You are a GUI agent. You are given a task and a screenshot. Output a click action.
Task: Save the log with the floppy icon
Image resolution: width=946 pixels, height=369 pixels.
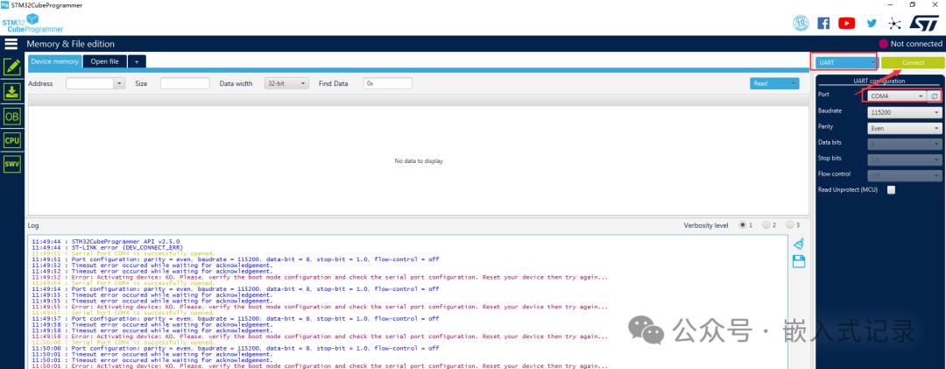[799, 261]
